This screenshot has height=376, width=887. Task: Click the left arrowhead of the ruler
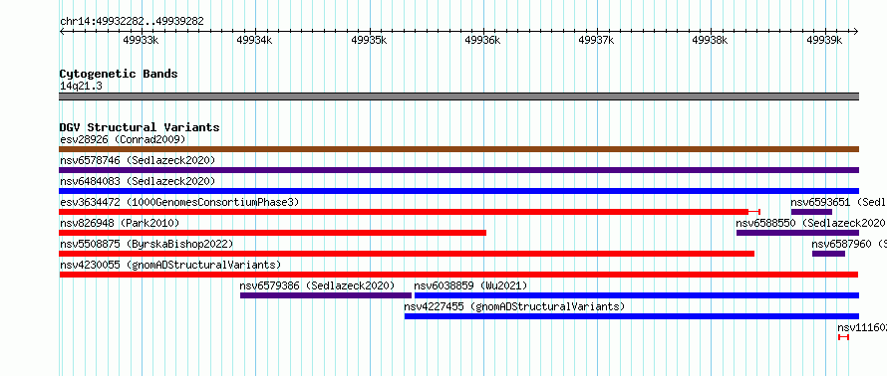(62, 31)
